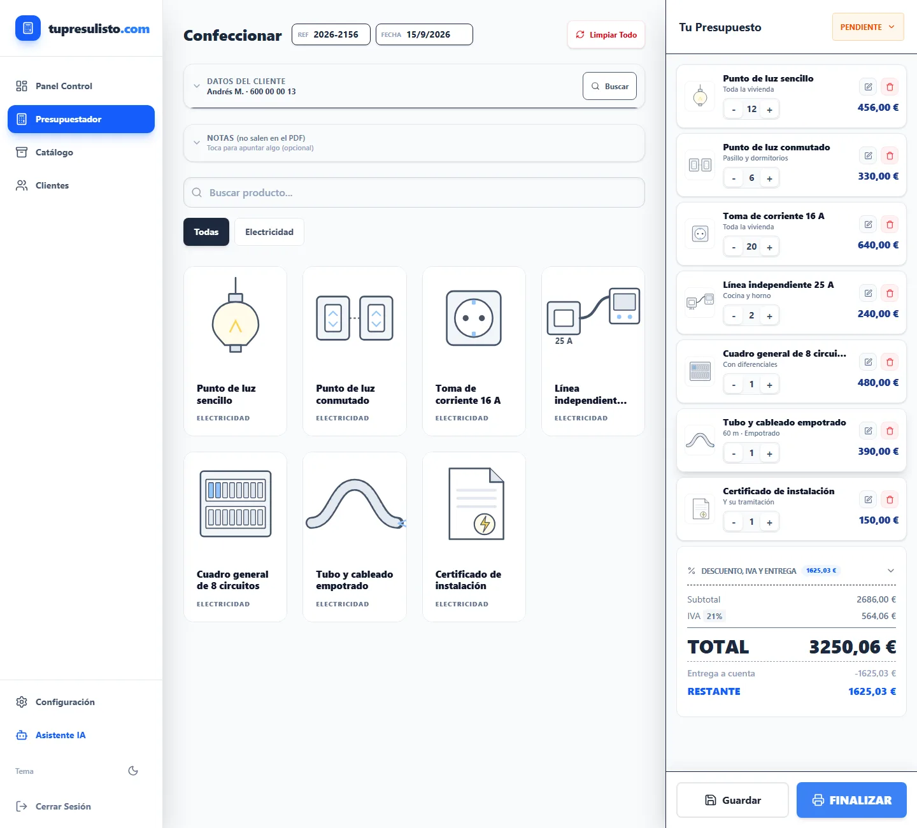Expand the Datos del Cliente section
Viewport: 917px width, 828px height.
point(197,86)
